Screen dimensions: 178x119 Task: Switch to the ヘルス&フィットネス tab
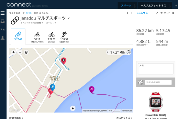(153, 6)
